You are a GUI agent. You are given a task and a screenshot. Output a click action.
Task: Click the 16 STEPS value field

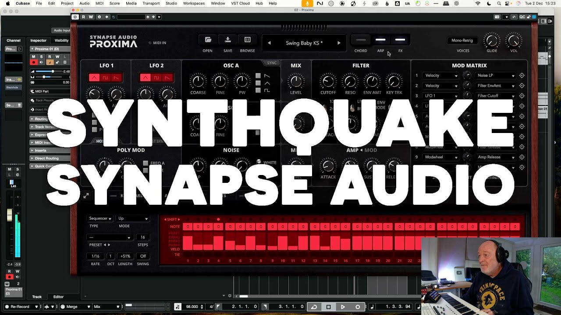143,238
